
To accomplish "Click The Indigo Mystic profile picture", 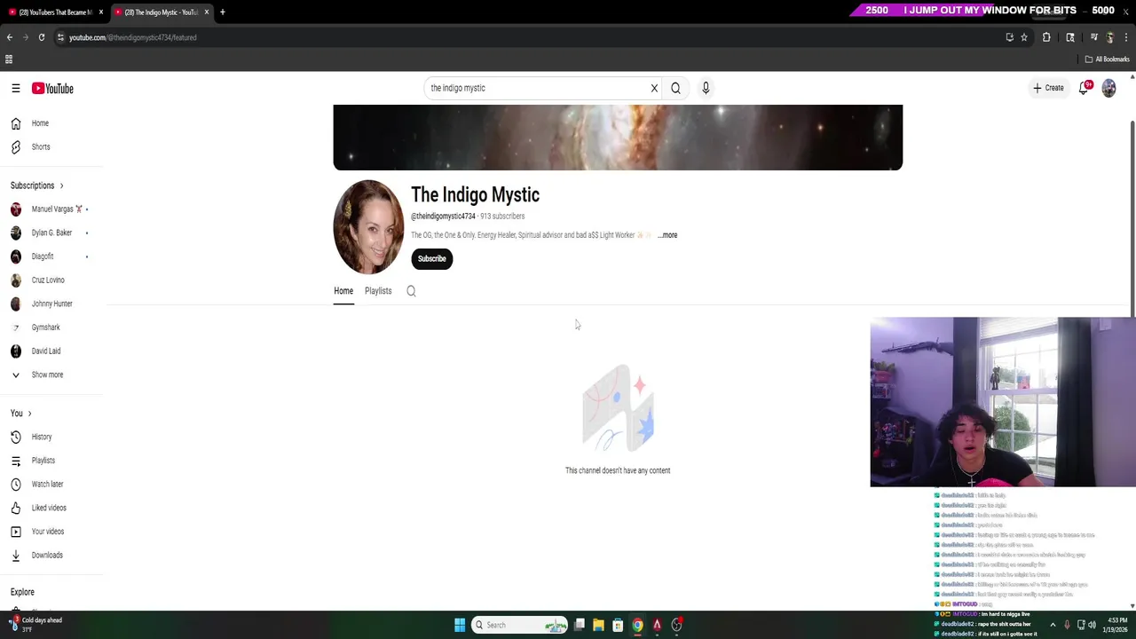I will tap(368, 227).
